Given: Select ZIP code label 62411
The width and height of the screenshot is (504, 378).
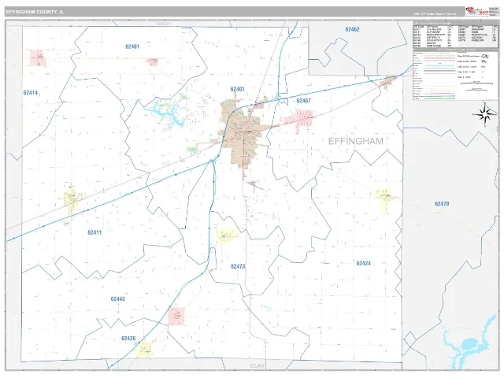Looking at the screenshot, I should pyautogui.click(x=94, y=232).
